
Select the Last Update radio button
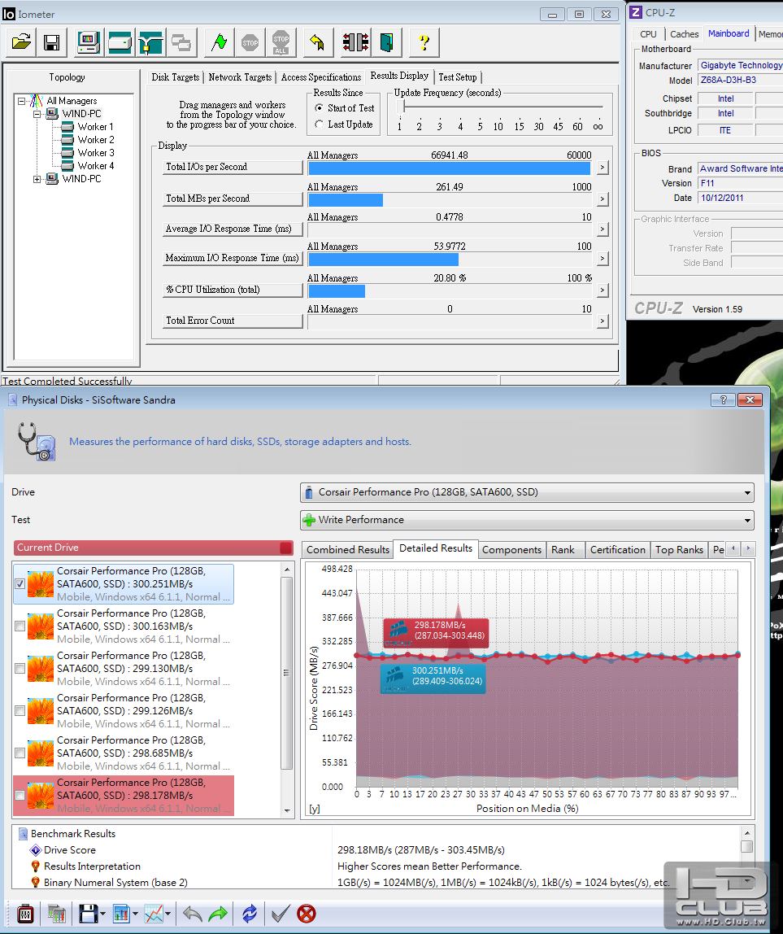point(320,124)
